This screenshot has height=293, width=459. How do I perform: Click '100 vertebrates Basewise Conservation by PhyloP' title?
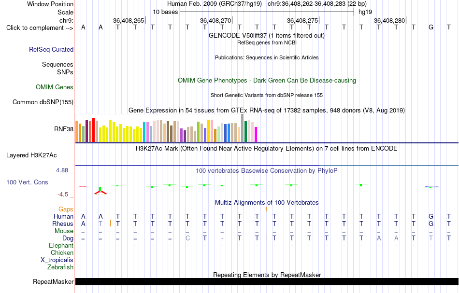click(x=267, y=170)
